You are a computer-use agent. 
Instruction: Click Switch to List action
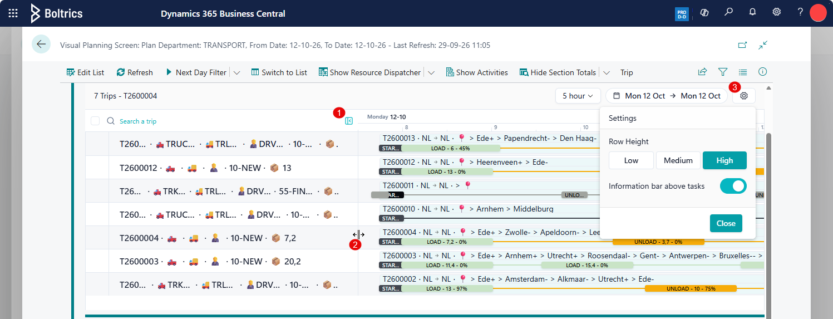click(x=279, y=72)
